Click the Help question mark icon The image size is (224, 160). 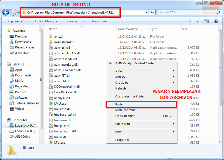[216, 21]
